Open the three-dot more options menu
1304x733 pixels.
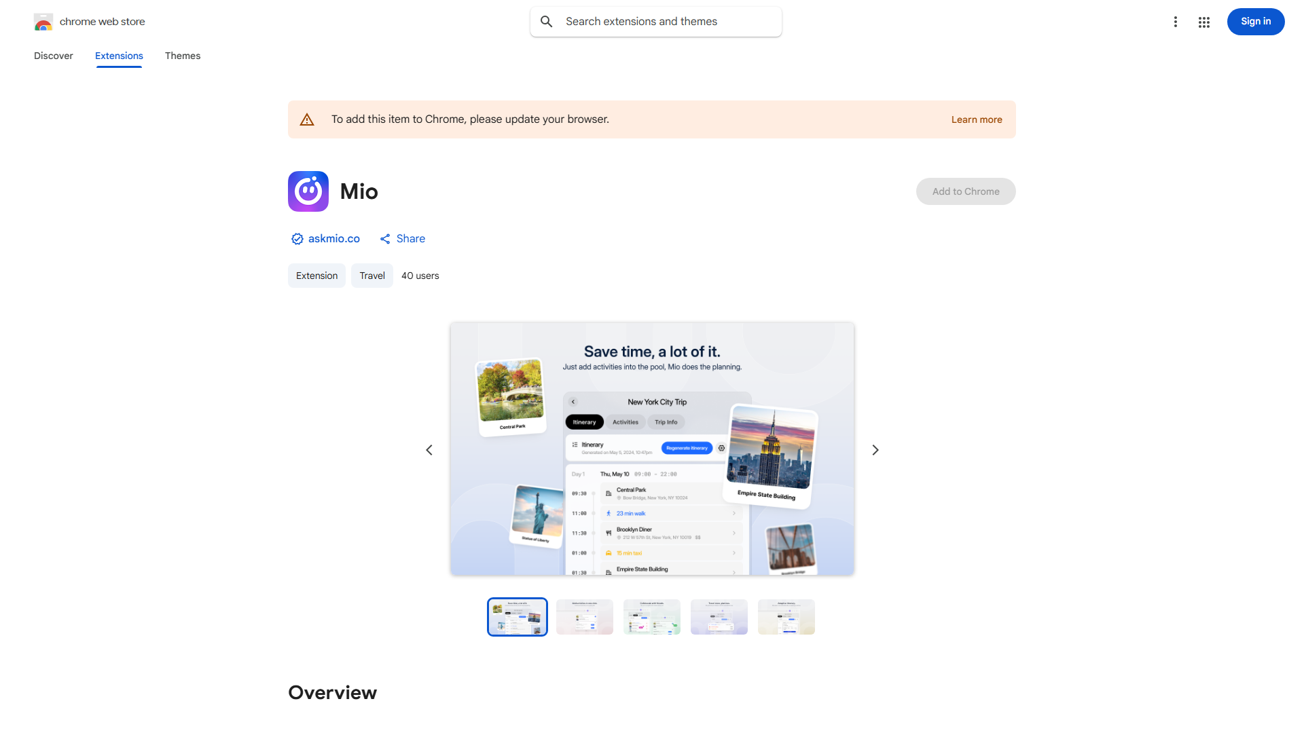pyautogui.click(x=1175, y=22)
